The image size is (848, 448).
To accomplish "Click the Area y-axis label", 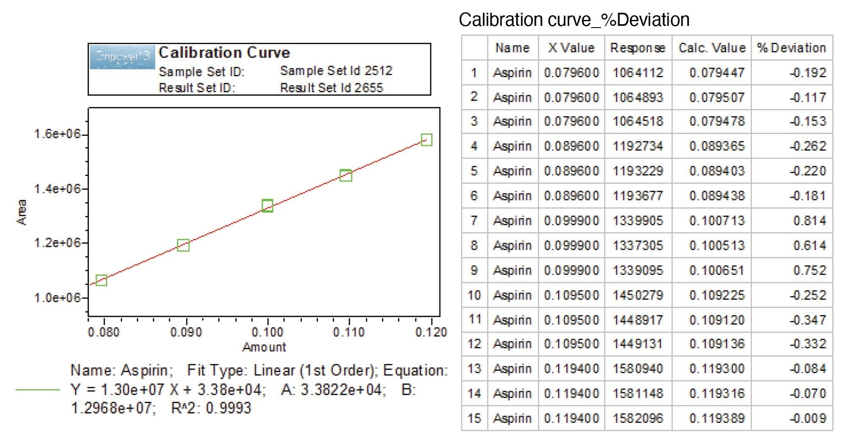I will pyautogui.click(x=22, y=212).
